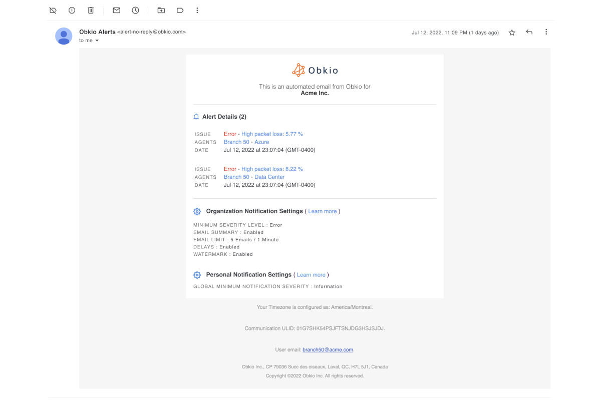Mark the email as unread

tap(116, 10)
